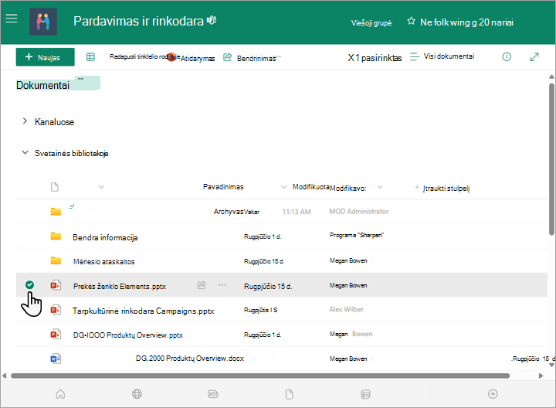
Task: Open the news icon in bottom bar
Action: point(213,394)
